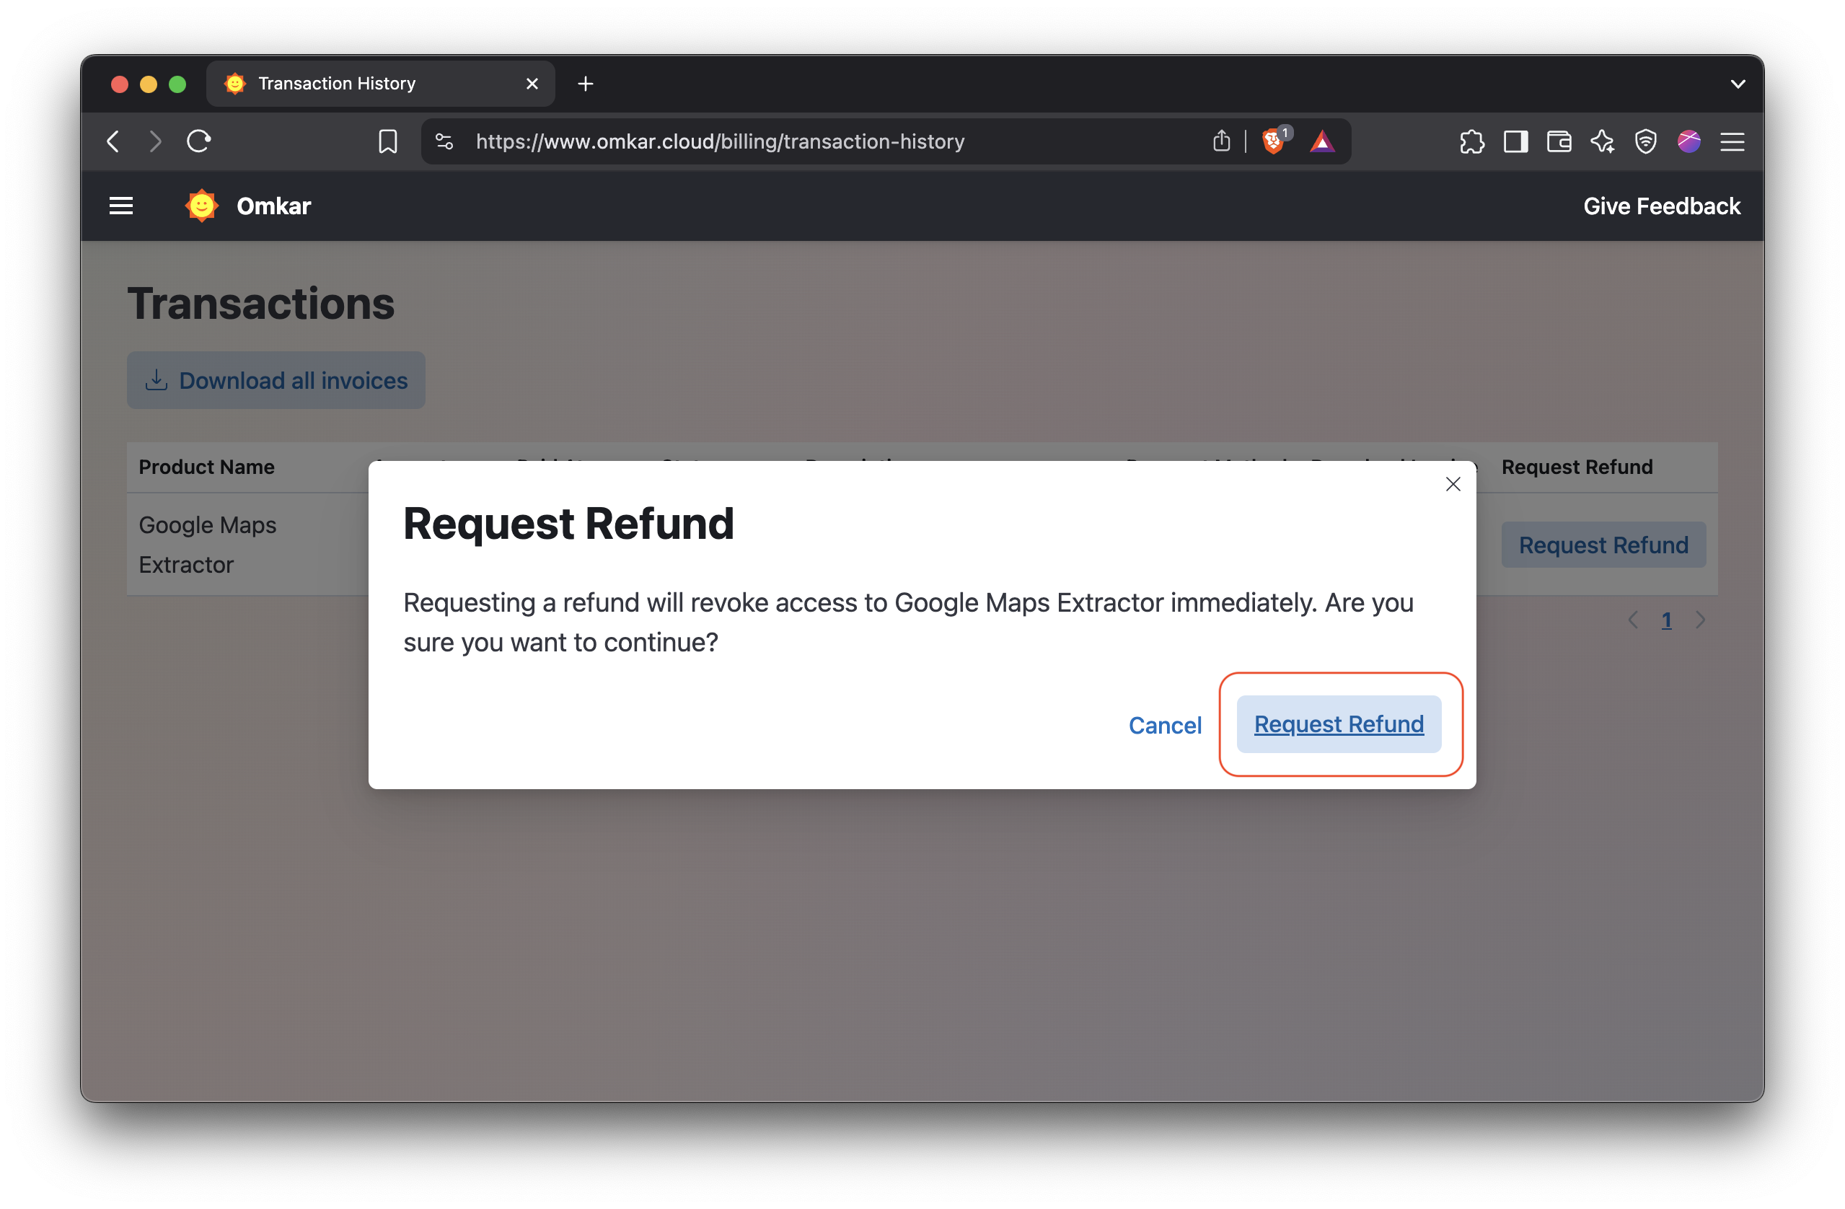The image size is (1845, 1209).
Task: Open the extensions puzzle icon
Action: [x=1471, y=142]
